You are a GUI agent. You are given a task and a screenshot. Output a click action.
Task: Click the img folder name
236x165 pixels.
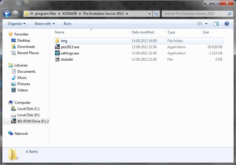(x=64, y=41)
